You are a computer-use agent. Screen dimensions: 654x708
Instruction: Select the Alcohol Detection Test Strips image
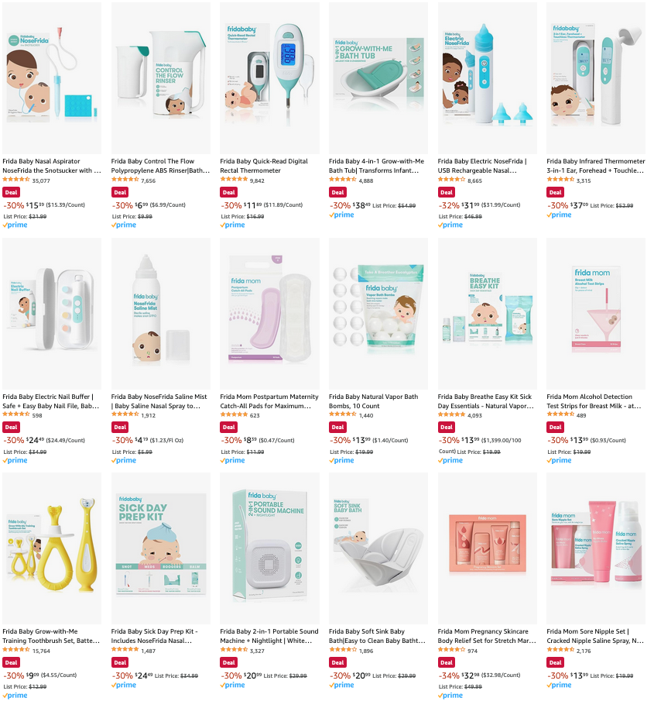[596, 314]
